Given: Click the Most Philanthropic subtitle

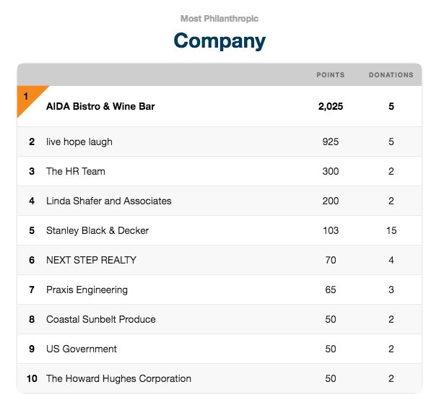Looking at the screenshot, I should pos(219,19).
